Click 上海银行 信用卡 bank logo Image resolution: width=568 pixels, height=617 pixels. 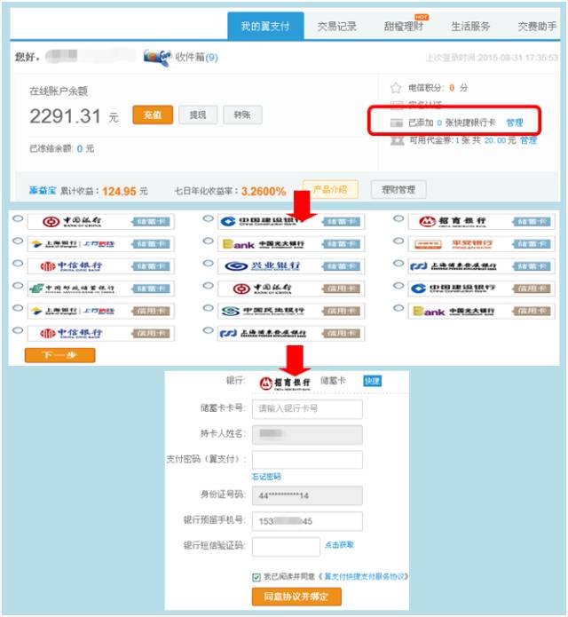coord(73,311)
